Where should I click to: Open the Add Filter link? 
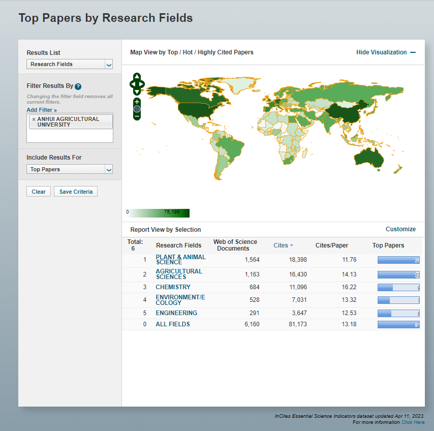[x=42, y=110]
